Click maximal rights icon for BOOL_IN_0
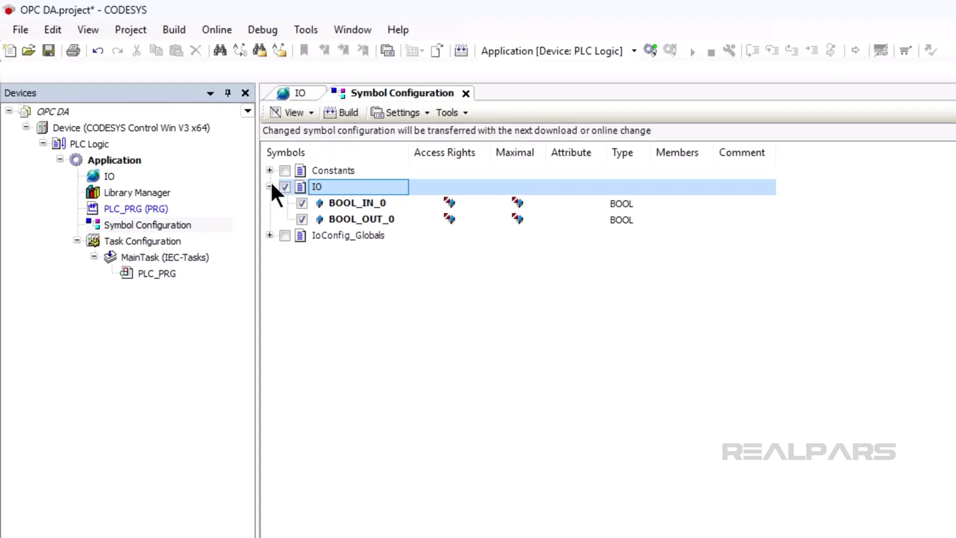 click(517, 203)
